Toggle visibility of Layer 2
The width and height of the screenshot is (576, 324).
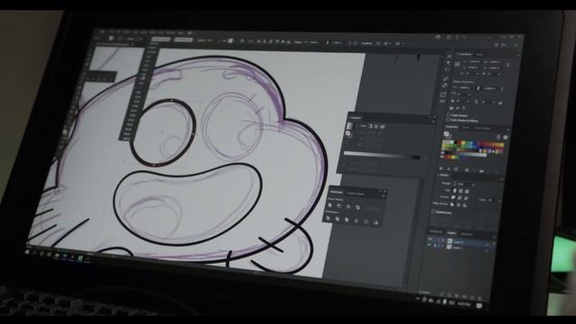pos(430,239)
